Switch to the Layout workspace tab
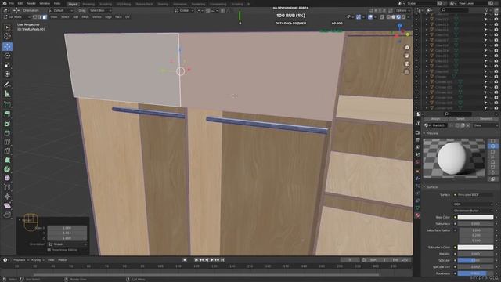Viewport: 501px width, 282px height. 73,4
